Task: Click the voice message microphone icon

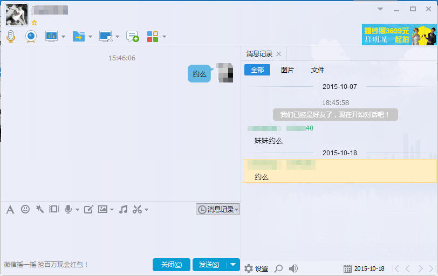Action: click(68, 209)
